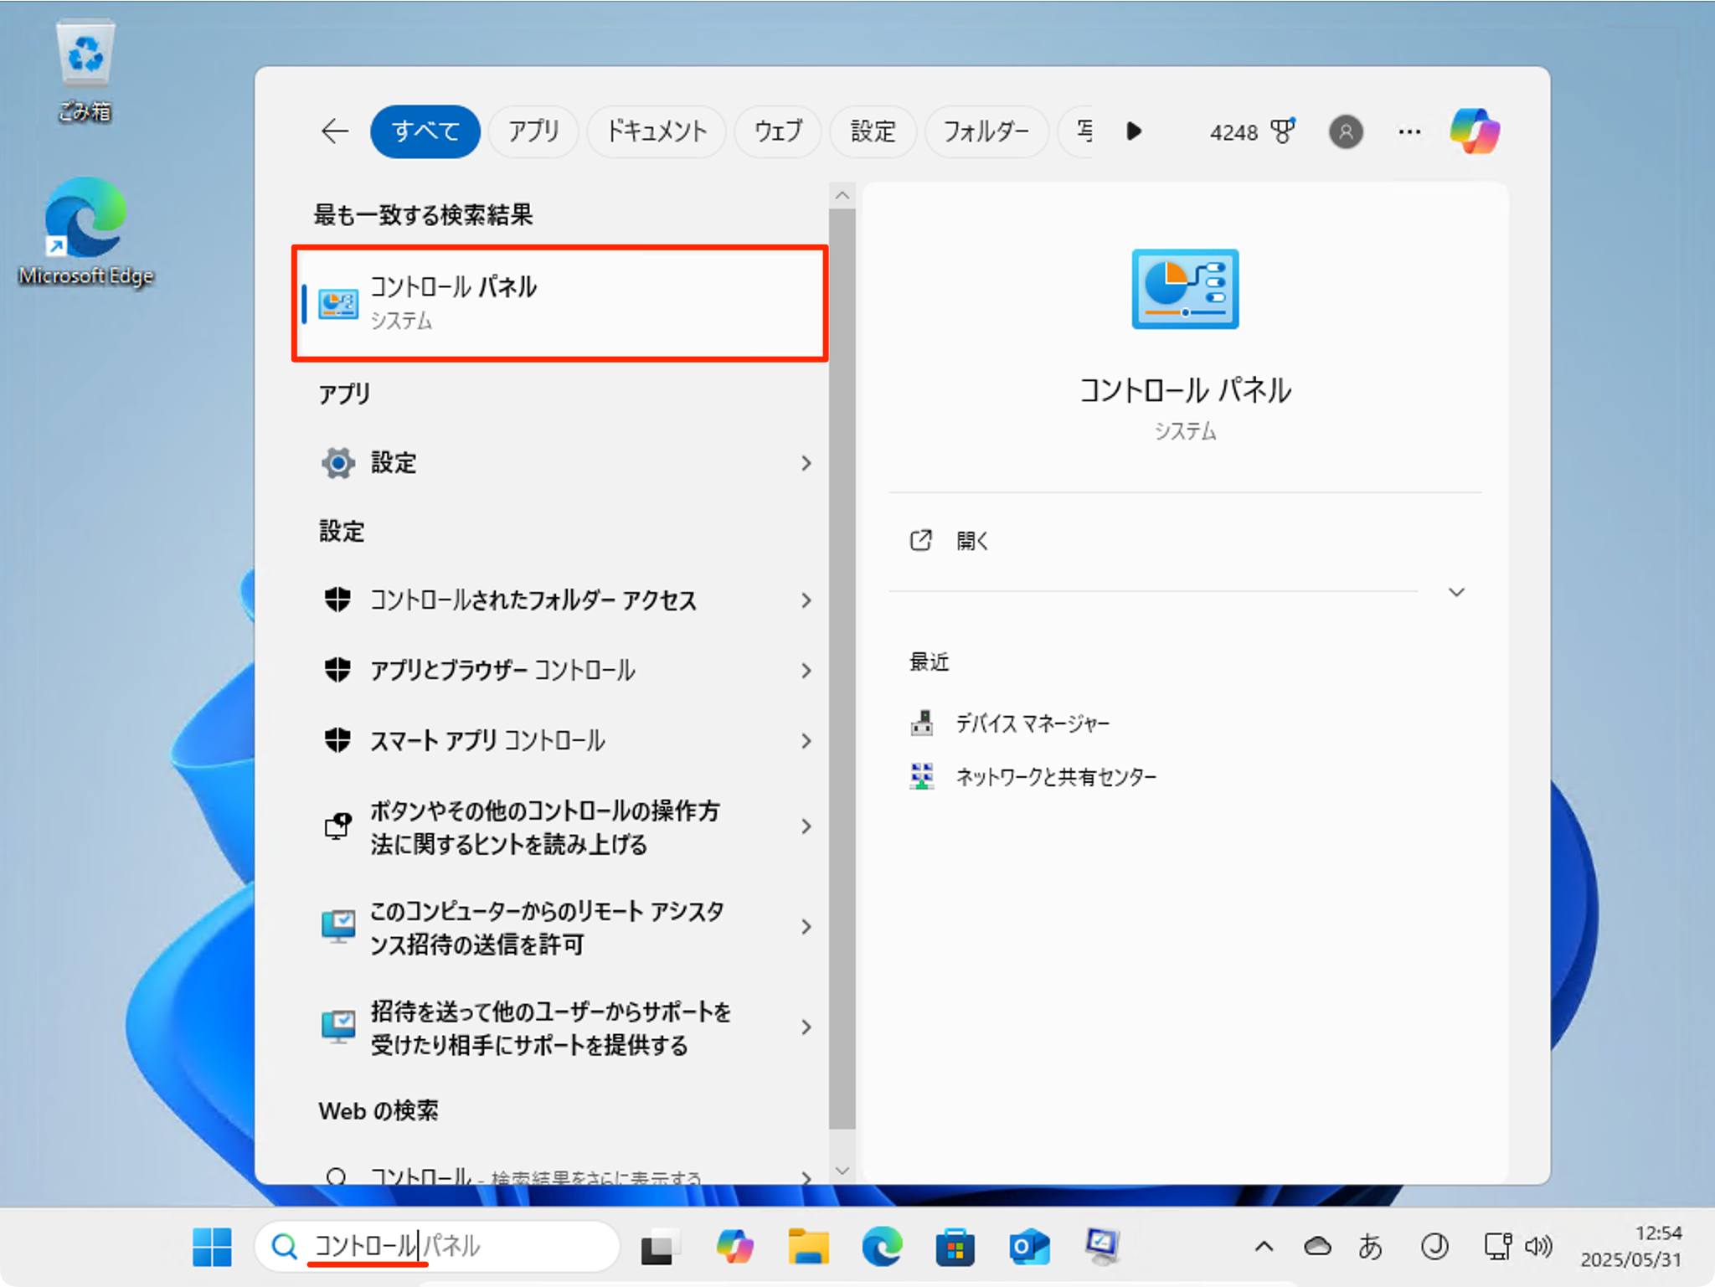Select the スマートアプリコントロール shield entry
Image resolution: width=1715 pixels, height=1287 pixels.
(488, 740)
